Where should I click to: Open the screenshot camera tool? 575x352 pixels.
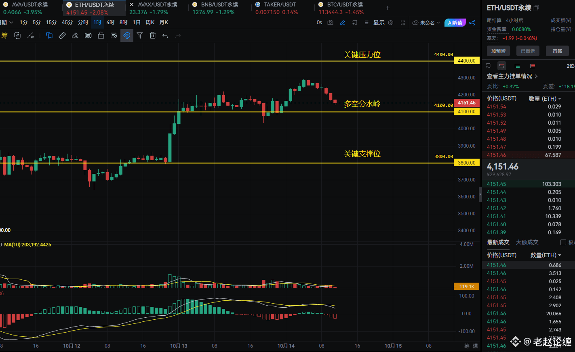pyautogui.click(x=330, y=23)
